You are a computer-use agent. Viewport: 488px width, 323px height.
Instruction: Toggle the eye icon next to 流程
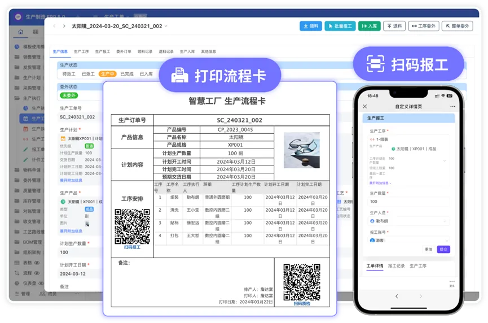point(37,273)
